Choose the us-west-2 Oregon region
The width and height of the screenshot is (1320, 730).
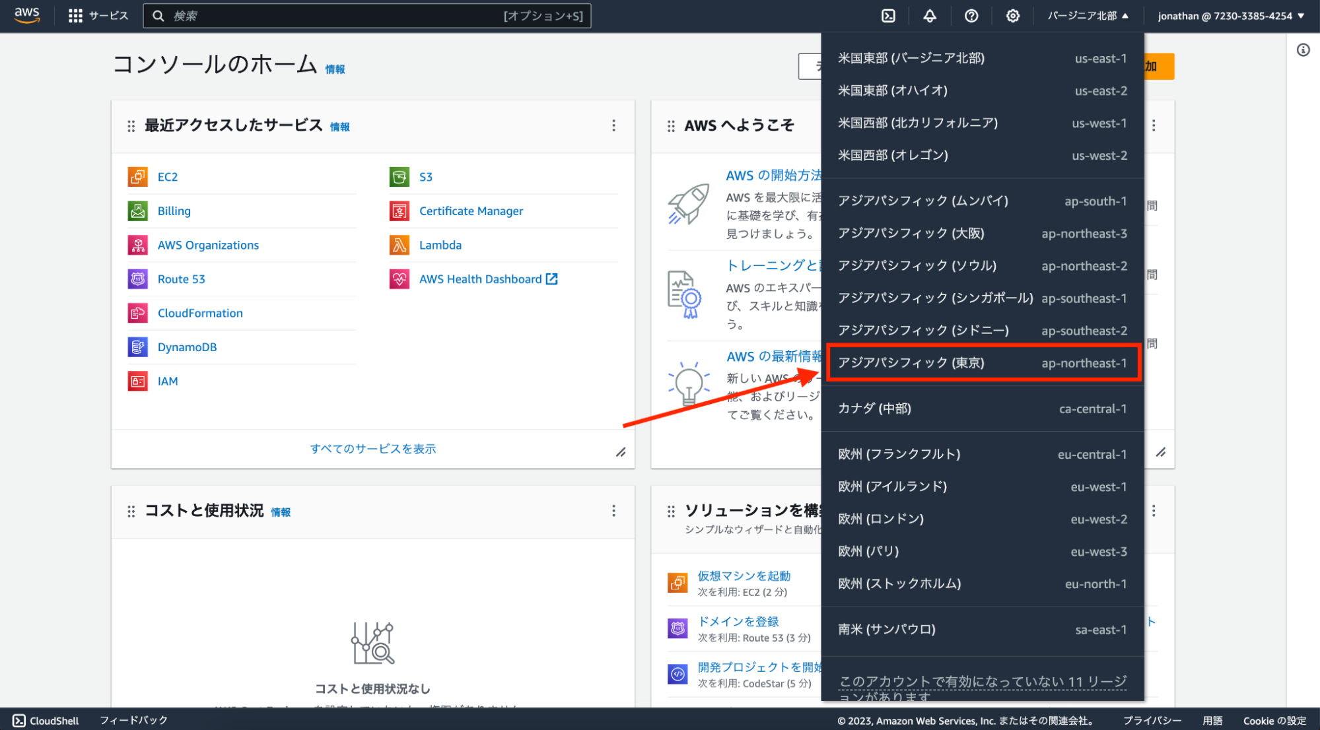click(x=982, y=156)
